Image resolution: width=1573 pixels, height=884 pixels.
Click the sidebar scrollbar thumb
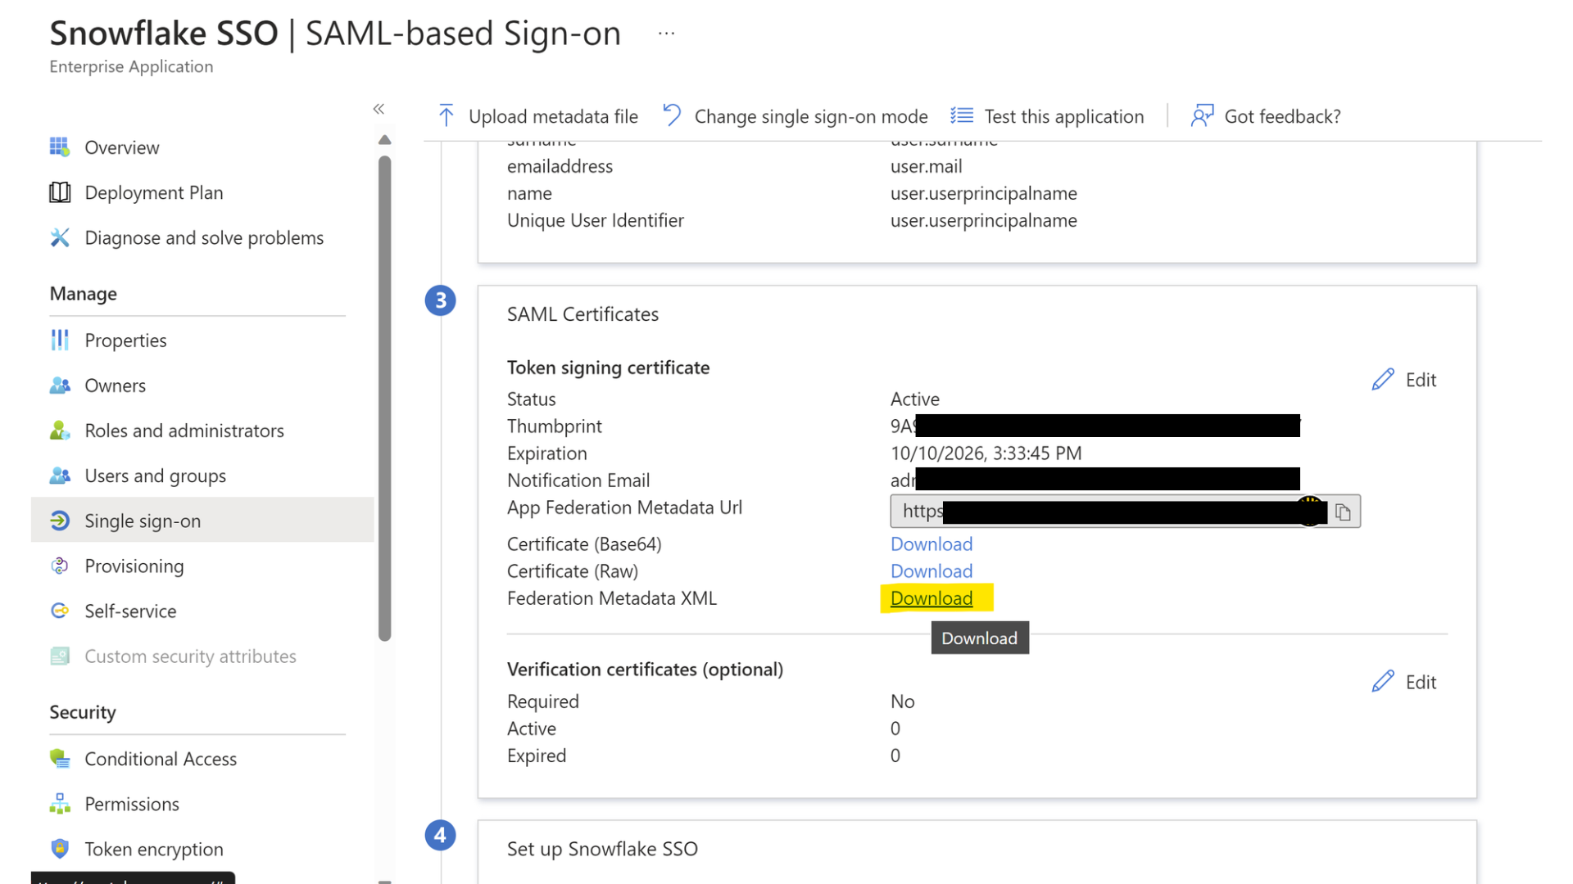[384, 398]
